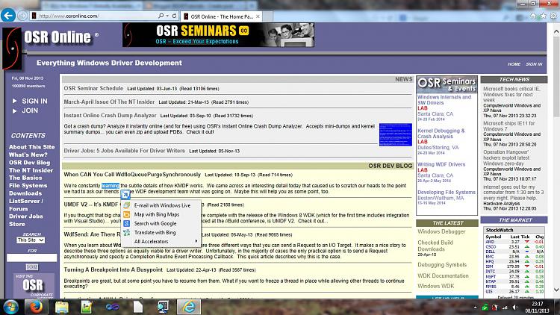Image resolution: width=560 pixels, height=315 pixels.
Task: Open The NT Insider sidebar link
Action: (31, 170)
